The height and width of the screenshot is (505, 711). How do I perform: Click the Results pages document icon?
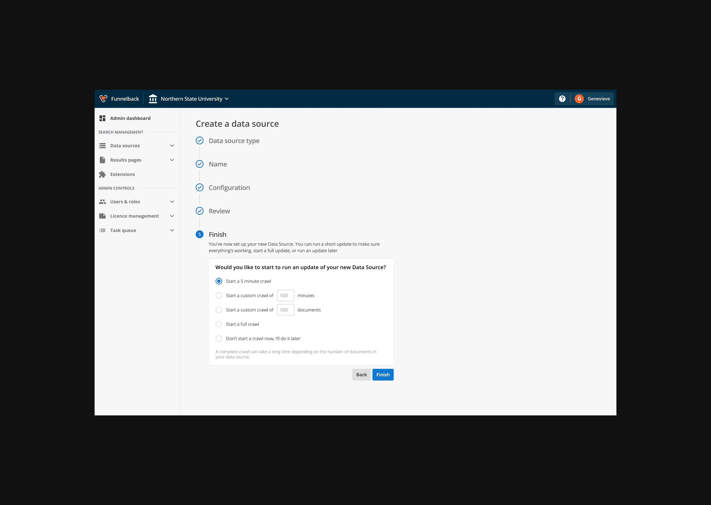pos(102,160)
